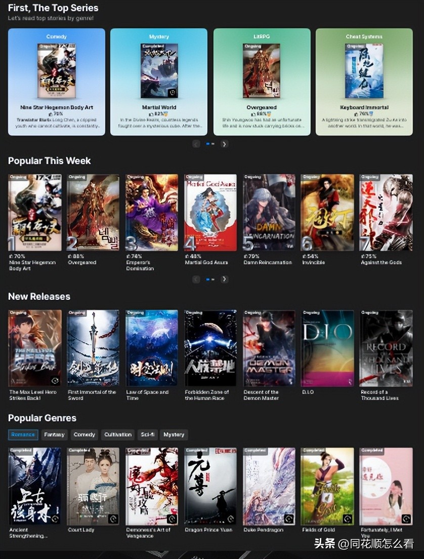Select the Cultivation genre tab
Image resolution: width=424 pixels, height=559 pixels.
(118, 434)
